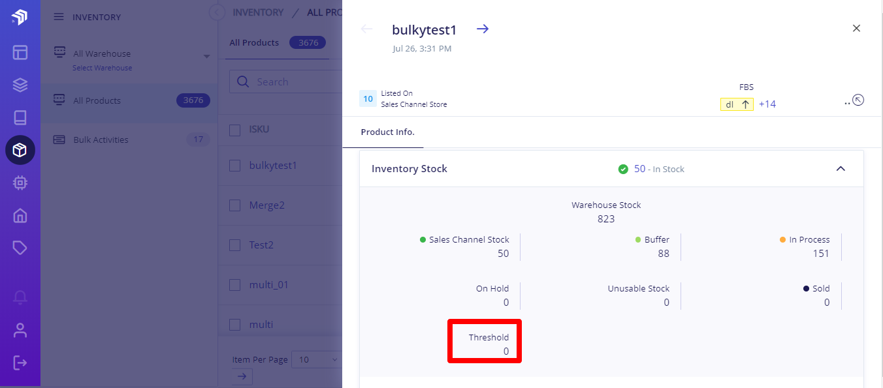Tick the checkbox beside Merge2
Image resolution: width=883 pixels, height=388 pixels.
235,205
